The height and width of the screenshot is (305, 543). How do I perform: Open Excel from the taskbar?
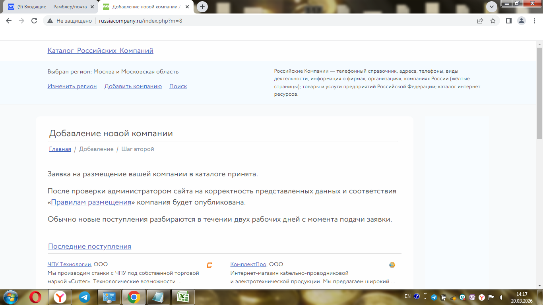point(183,297)
